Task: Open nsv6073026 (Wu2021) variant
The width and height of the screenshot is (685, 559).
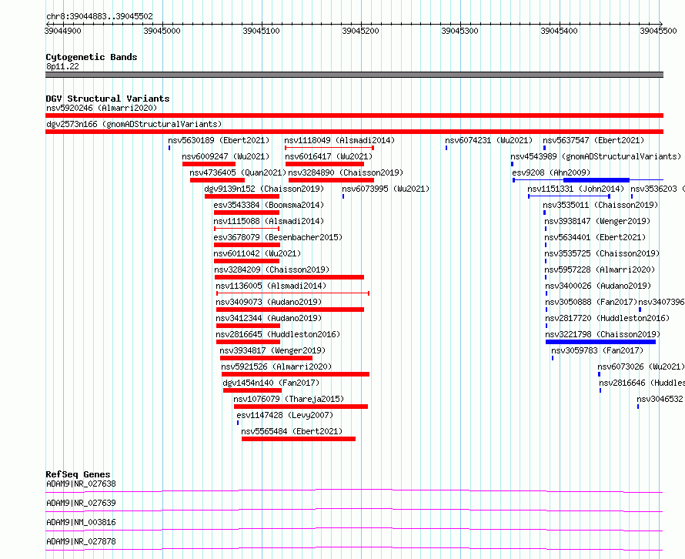Action: point(641,367)
